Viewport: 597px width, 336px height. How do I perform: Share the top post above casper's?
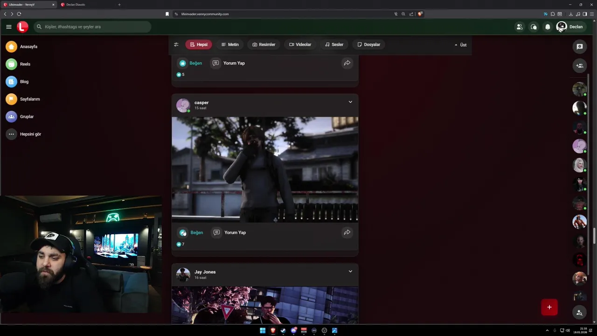(x=347, y=63)
